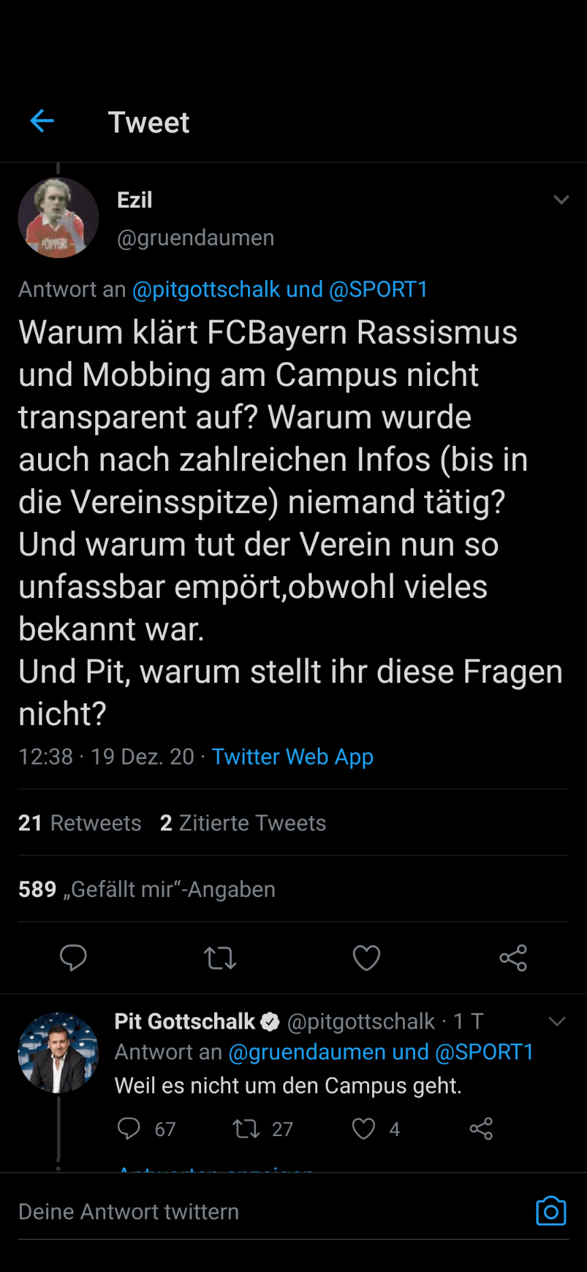This screenshot has height=1272, width=587.
Task: Retweet Pit Gottschalk's reply
Action: (x=246, y=1129)
